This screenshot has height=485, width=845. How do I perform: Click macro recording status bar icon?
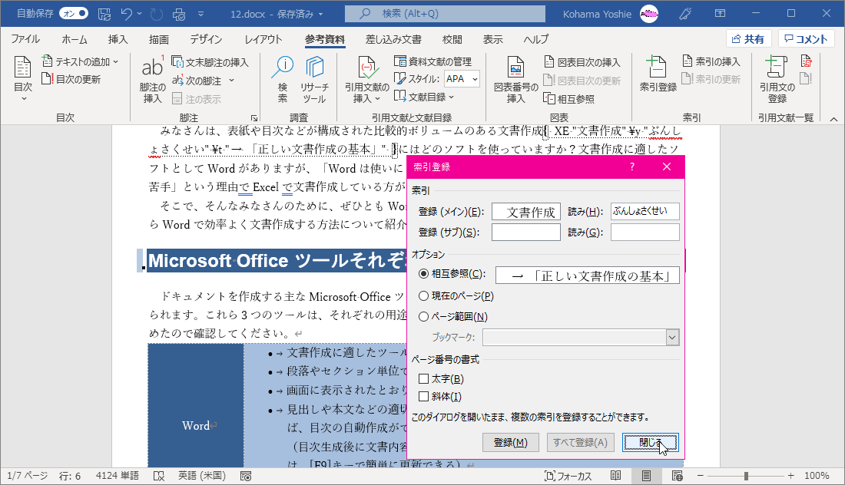tap(246, 476)
